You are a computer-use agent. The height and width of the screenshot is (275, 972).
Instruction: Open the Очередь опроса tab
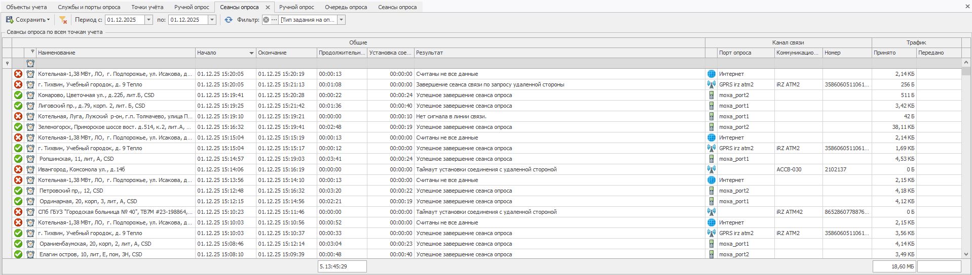[x=346, y=7]
